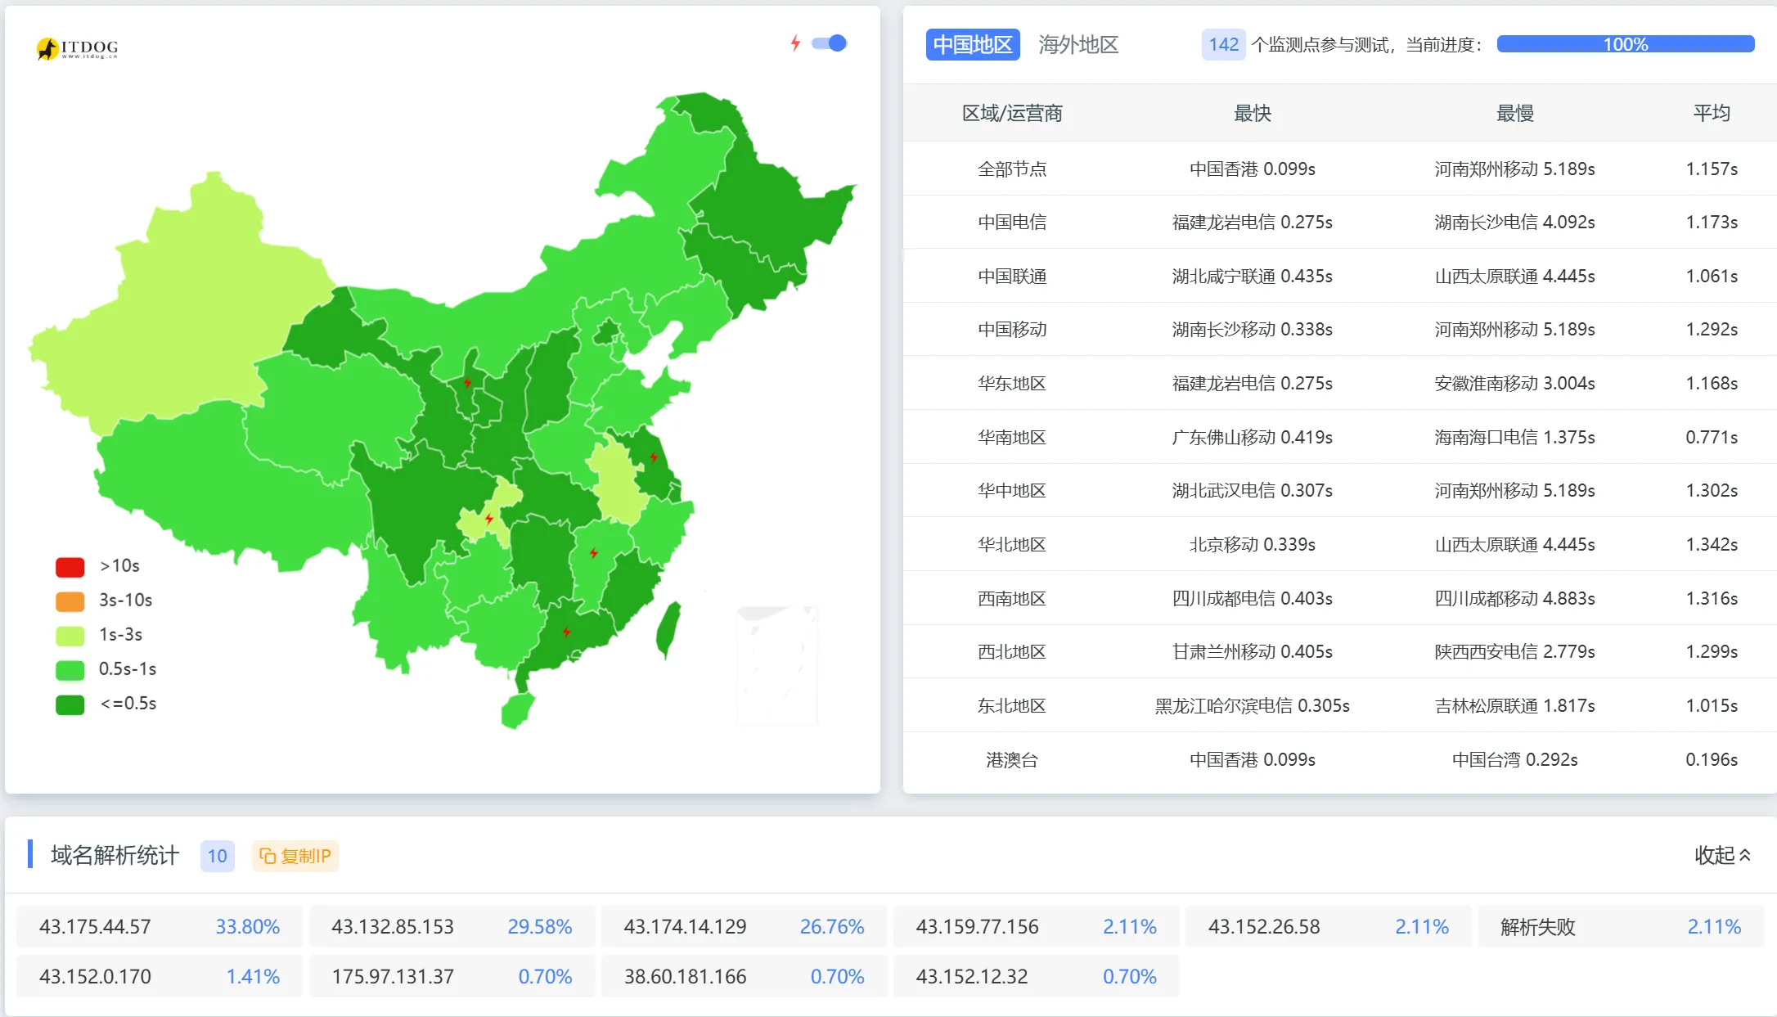1777x1017 pixels.
Task: Click the lightning marker in Chongqing
Action: [488, 519]
